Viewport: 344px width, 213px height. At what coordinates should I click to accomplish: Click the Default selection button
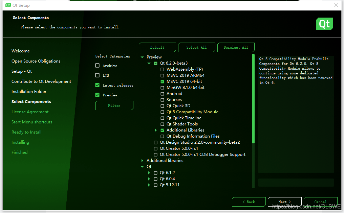pos(157,47)
